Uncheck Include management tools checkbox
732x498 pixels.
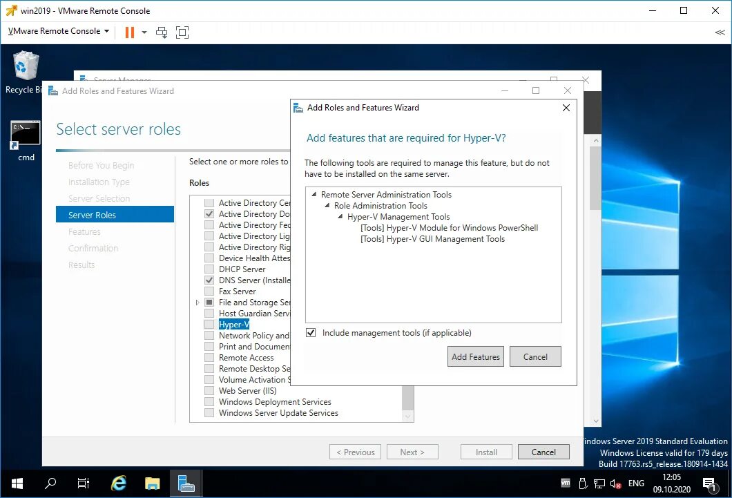pos(311,333)
